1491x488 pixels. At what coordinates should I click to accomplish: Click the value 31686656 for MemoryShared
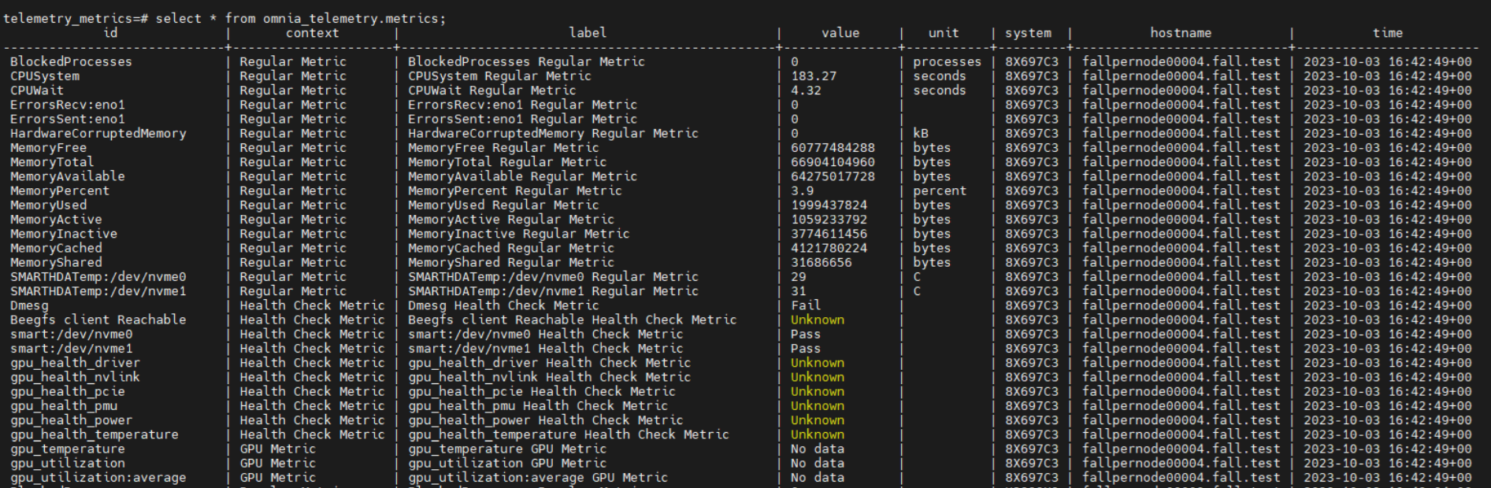[821, 262]
